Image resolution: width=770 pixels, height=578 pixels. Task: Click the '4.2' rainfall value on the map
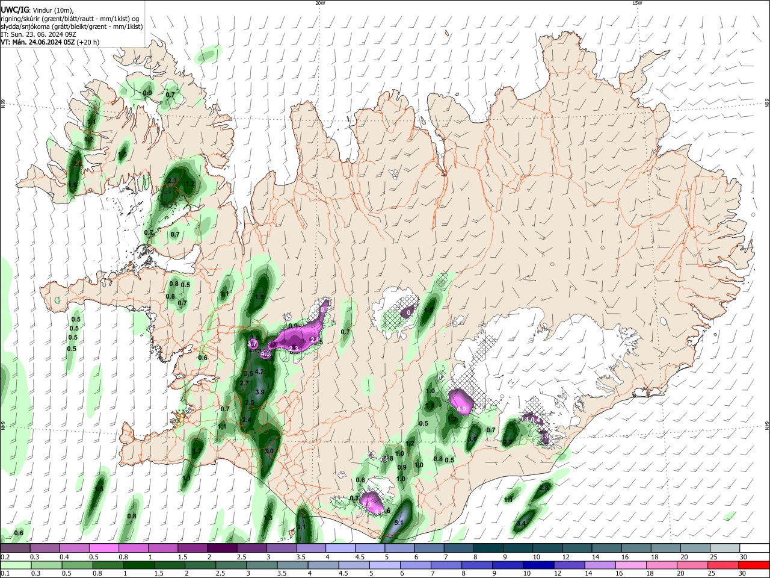tap(260, 372)
